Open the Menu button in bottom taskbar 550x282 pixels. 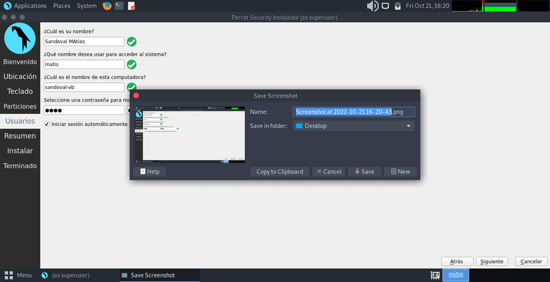(18, 275)
